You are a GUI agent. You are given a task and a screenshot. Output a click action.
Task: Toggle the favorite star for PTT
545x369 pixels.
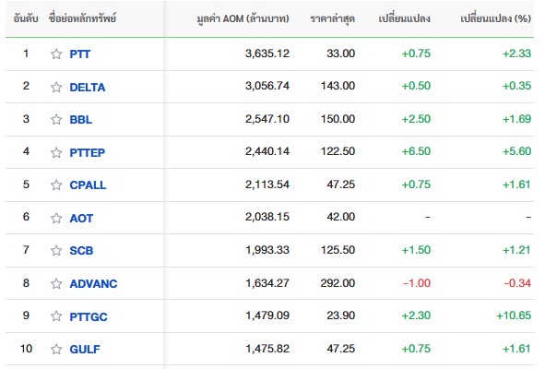[56, 54]
